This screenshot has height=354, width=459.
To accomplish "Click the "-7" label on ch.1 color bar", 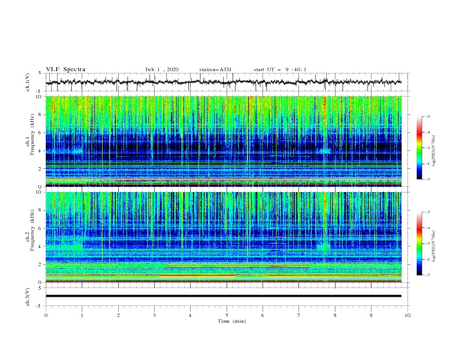I will click(427, 179).
